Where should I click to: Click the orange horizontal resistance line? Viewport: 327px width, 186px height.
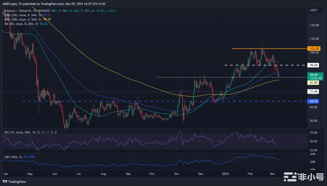tap(264, 48)
